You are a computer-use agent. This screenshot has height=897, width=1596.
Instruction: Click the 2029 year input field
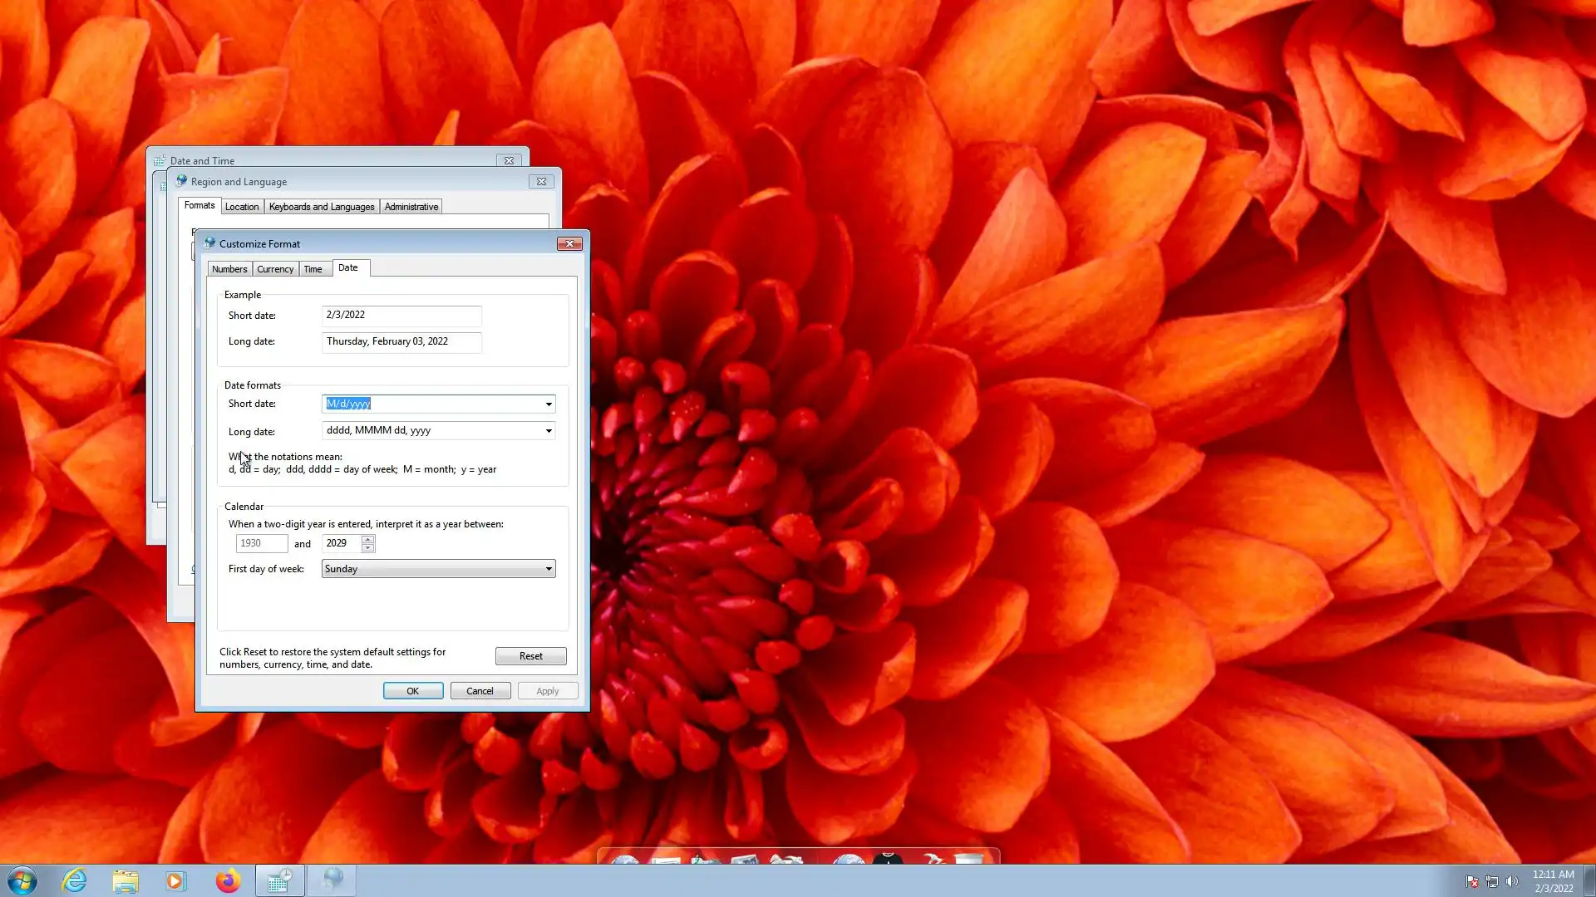[341, 543]
